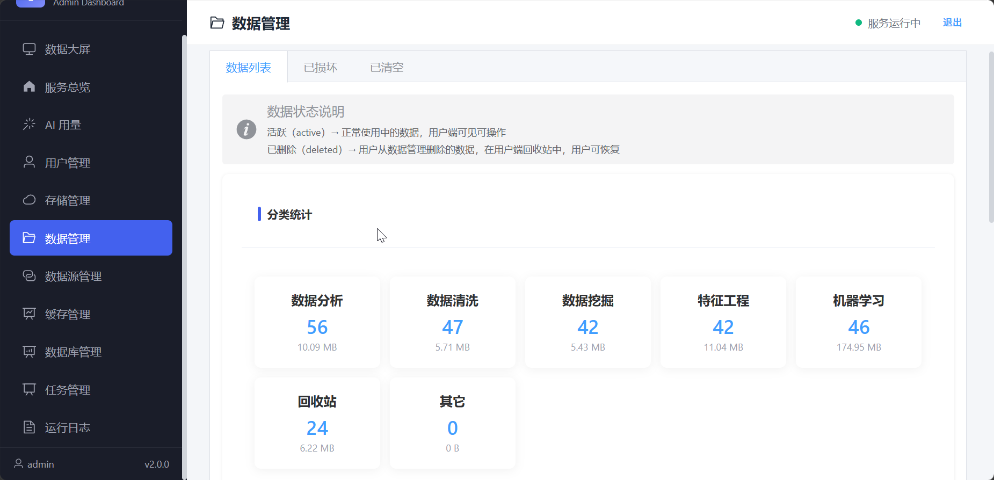Click the 特征工程 statistics card
This screenshot has width=994, height=480.
(723, 322)
